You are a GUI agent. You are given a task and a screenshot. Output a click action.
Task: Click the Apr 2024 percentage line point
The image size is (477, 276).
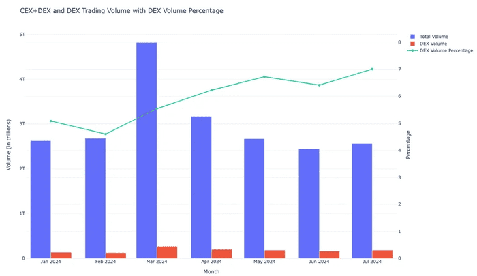[212, 90]
